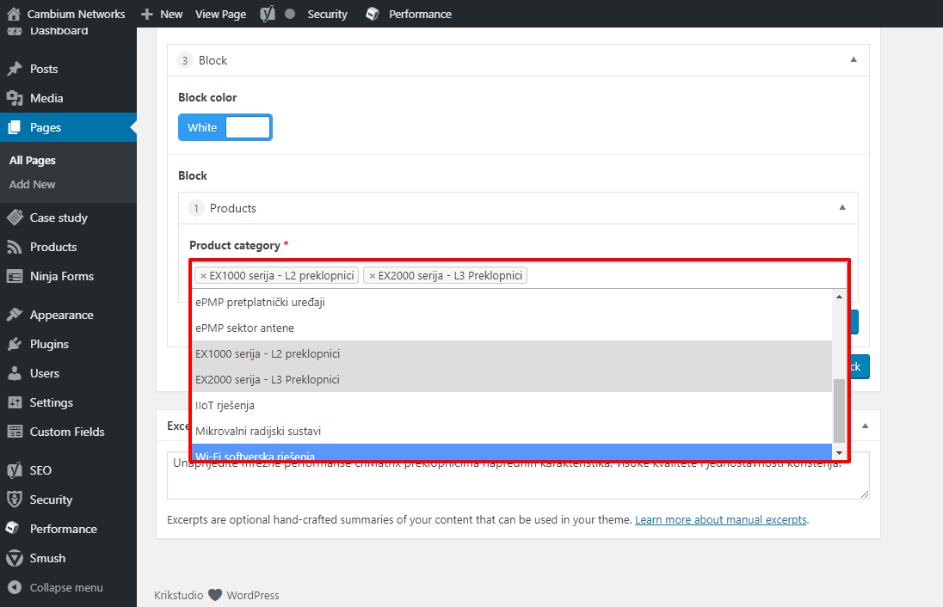Click the plus New button in admin bar
Screen dimensions: 943x607
click(x=162, y=14)
